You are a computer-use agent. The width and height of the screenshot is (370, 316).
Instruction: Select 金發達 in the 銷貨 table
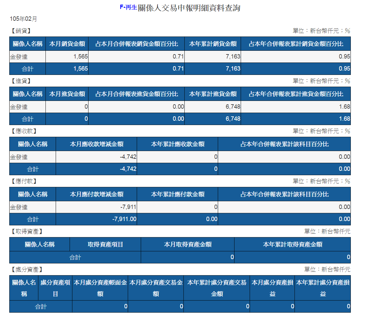tap(19, 57)
